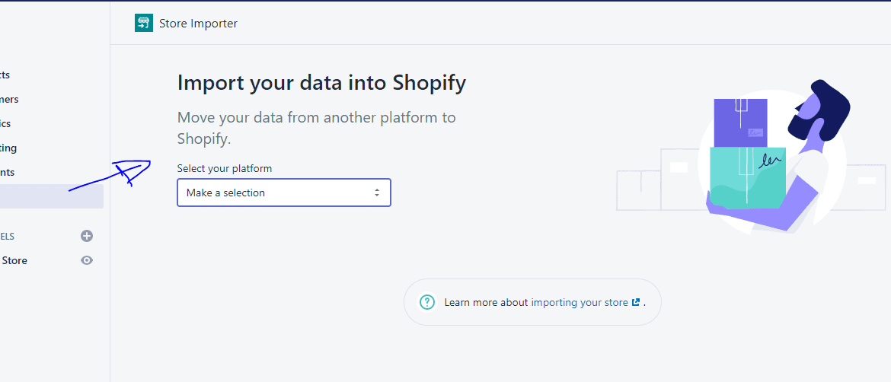This screenshot has width=891, height=382.
Task: Click the Import your data into Shopify heading
Action: click(x=321, y=83)
